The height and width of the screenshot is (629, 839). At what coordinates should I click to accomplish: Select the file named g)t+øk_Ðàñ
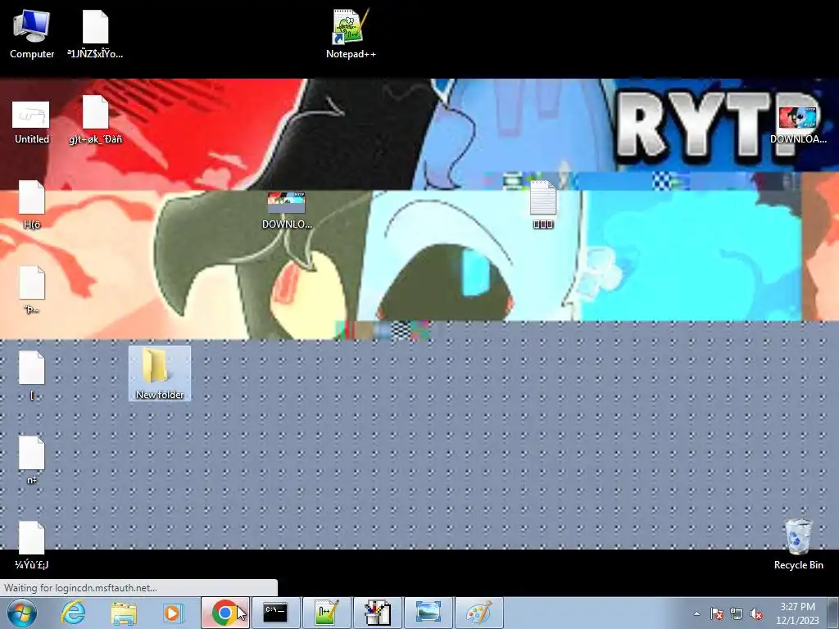click(x=95, y=120)
